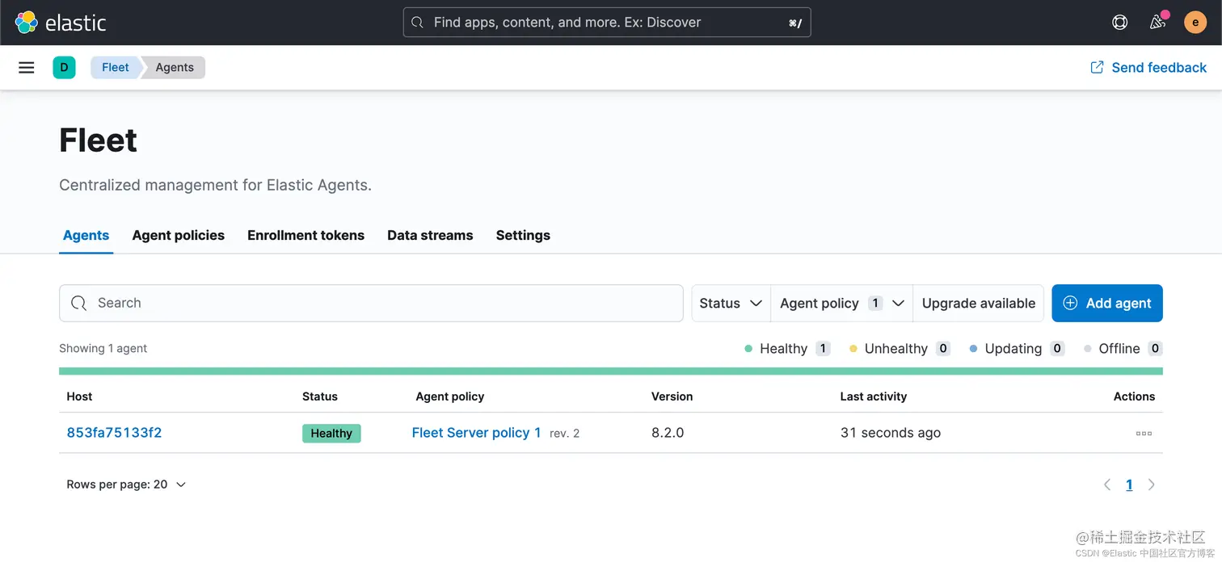Open the newsfeed celebration icon
This screenshot has height=562, width=1222.
[1157, 23]
